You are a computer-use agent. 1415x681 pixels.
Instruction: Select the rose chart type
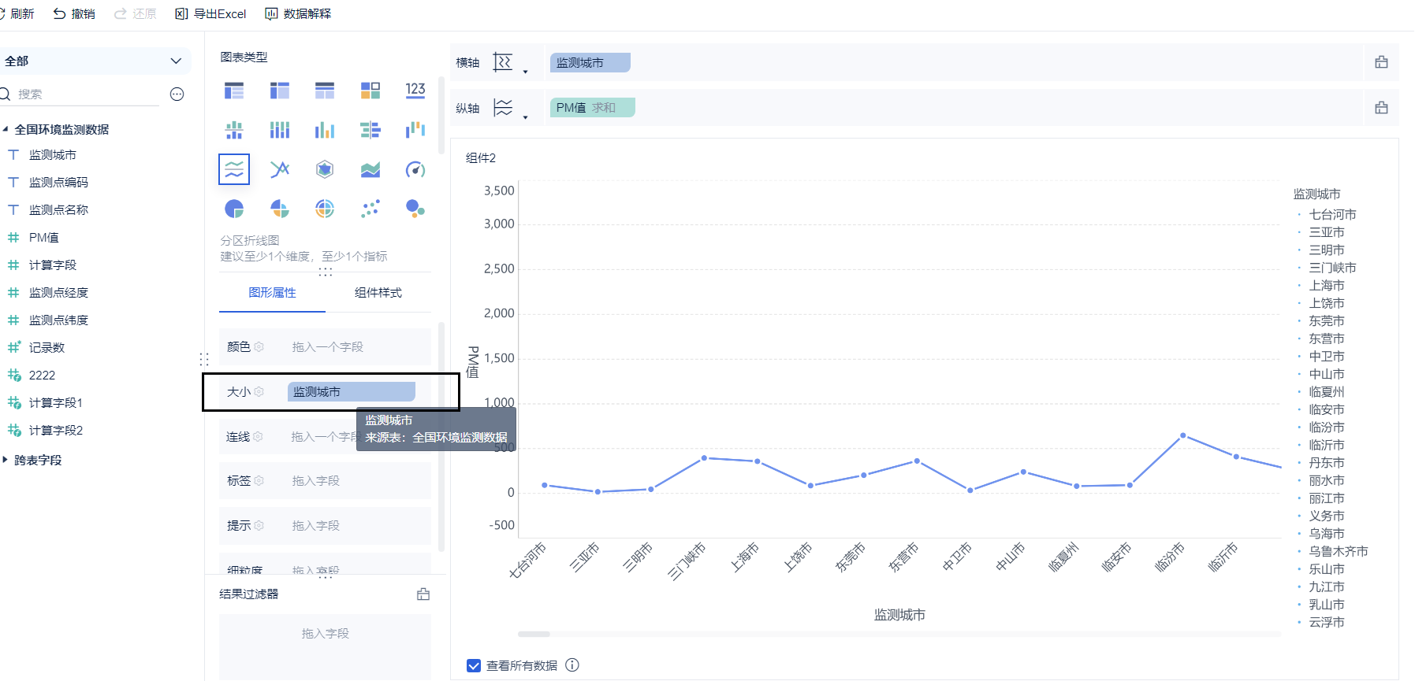280,209
